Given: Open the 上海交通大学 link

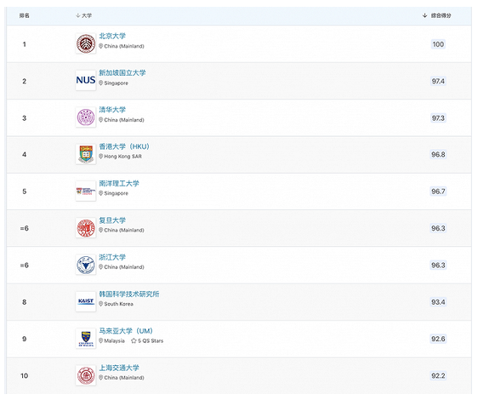Looking at the screenshot, I should (119, 368).
